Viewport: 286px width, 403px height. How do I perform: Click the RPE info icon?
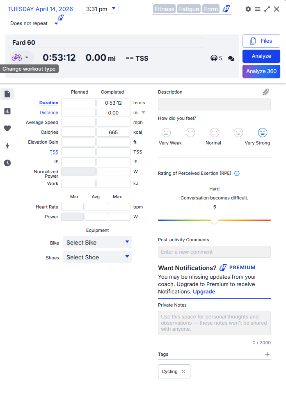[237, 173]
